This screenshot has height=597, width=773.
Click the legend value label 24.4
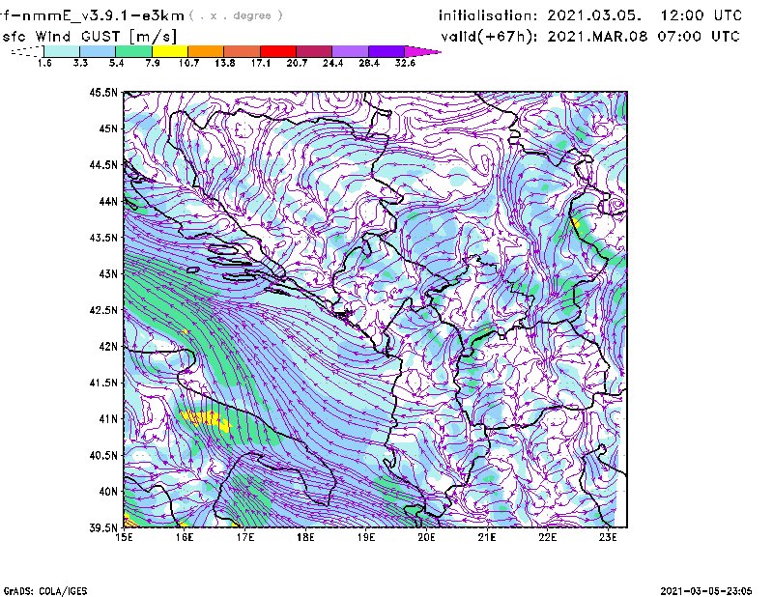332,63
